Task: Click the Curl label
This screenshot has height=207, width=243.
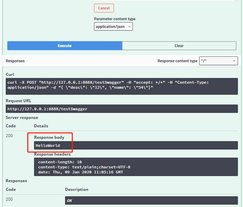Action: pos(10,75)
